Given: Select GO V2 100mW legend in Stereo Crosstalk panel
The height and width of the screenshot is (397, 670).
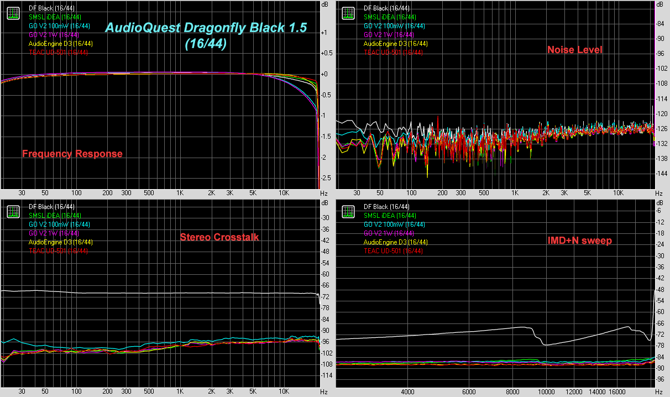Looking at the screenshot, I should click(59, 224).
